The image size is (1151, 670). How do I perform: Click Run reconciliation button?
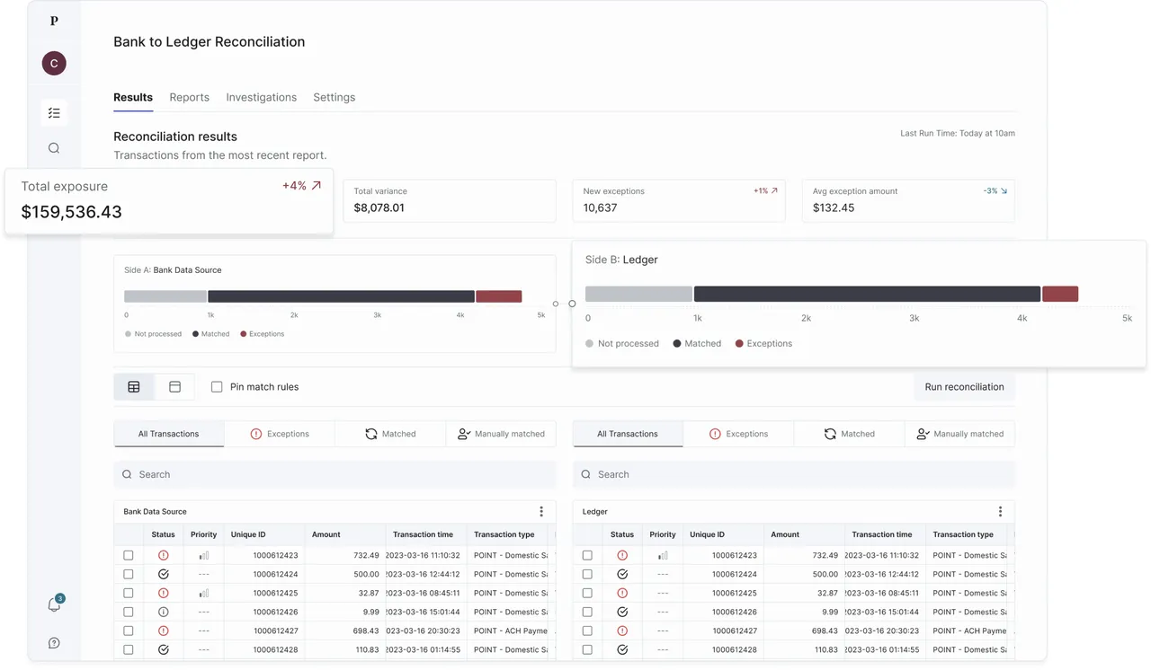point(964,387)
